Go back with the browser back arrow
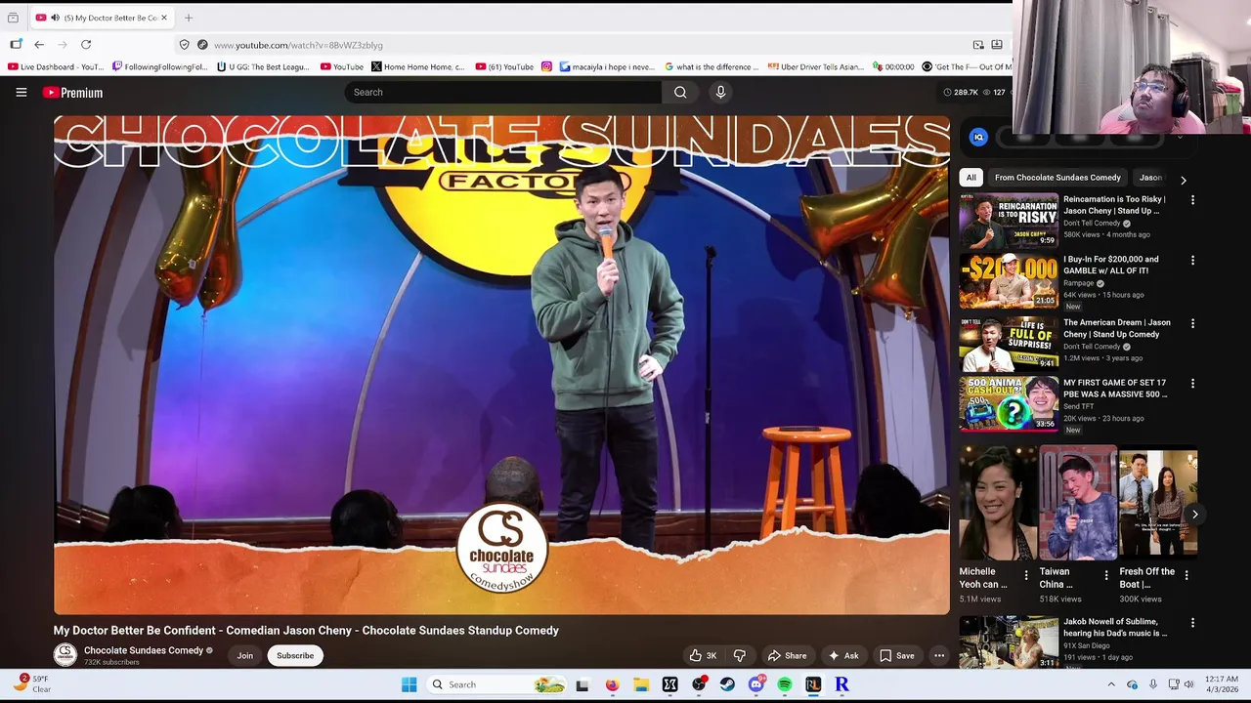 39,45
